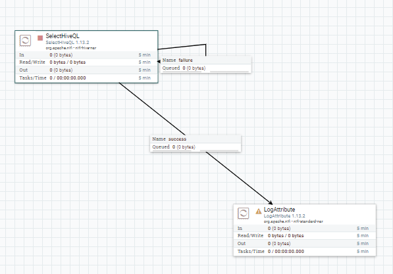The height and width of the screenshot is (274, 393).
Task: Click the SelectHiveQL processor icon
Action: (25, 41)
